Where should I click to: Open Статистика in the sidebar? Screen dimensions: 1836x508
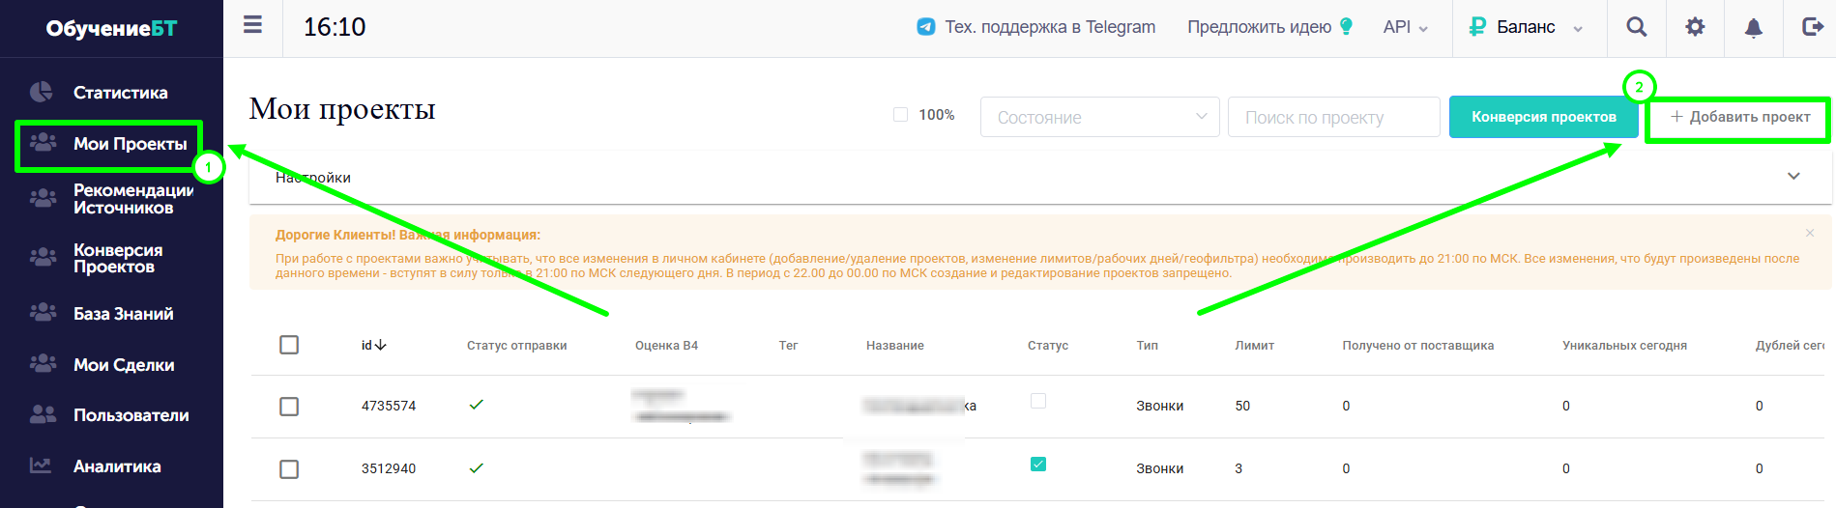[x=121, y=93]
